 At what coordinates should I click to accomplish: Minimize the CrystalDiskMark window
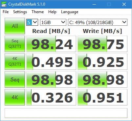[94, 4]
